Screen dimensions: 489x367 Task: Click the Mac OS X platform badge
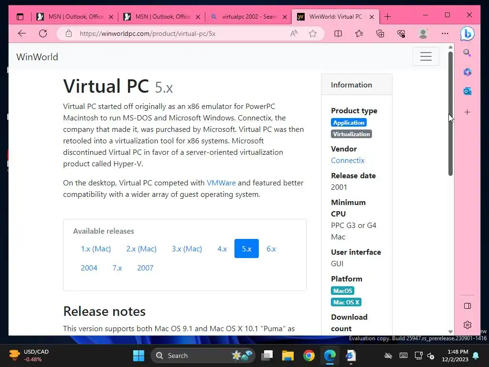click(x=346, y=302)
